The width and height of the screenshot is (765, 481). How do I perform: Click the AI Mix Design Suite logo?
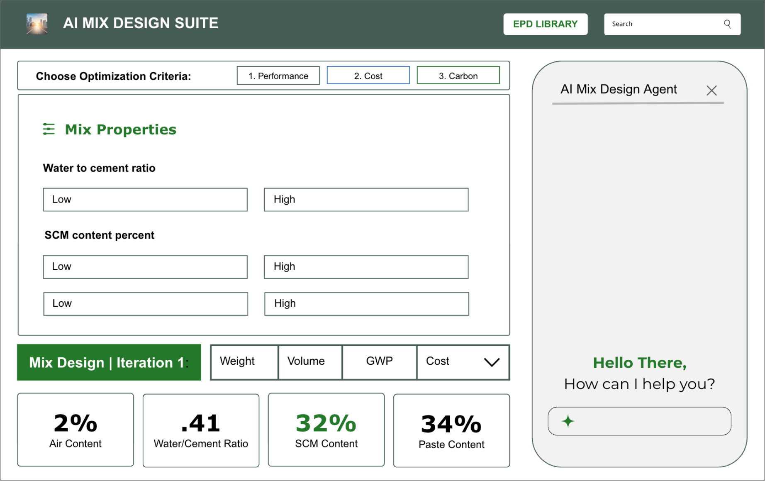tap(37, 24)
